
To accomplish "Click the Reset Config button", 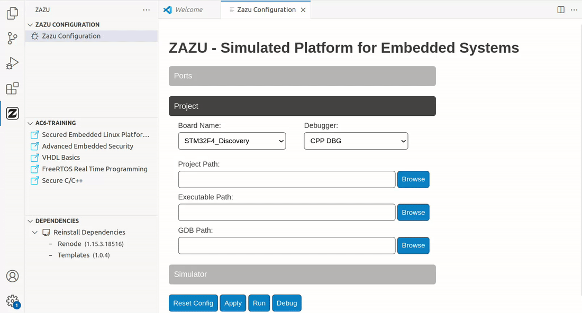I will [193, 303].
